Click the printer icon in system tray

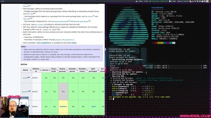(x=202, y=1)
